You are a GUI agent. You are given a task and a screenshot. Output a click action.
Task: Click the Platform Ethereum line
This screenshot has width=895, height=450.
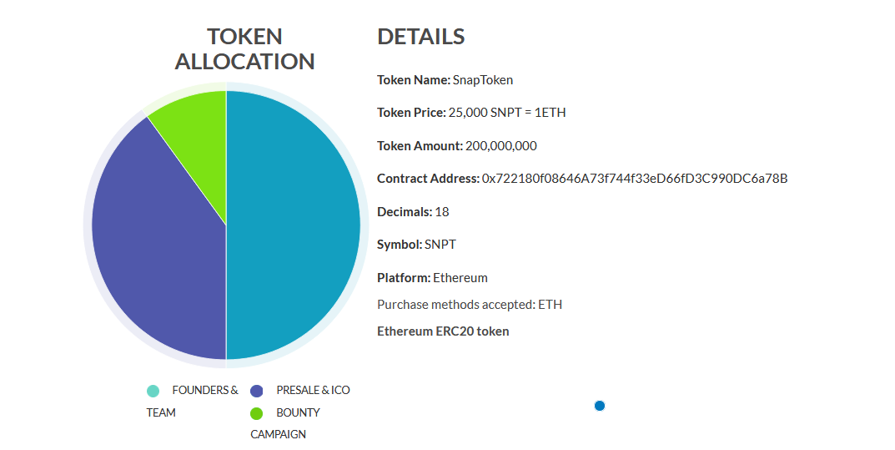433,278
